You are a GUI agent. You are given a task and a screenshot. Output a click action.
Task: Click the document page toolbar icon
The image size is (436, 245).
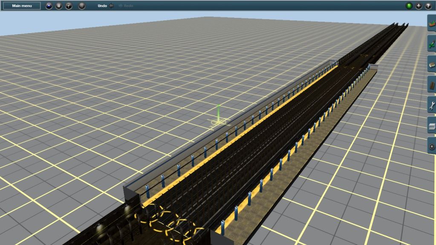pos(81,6)
